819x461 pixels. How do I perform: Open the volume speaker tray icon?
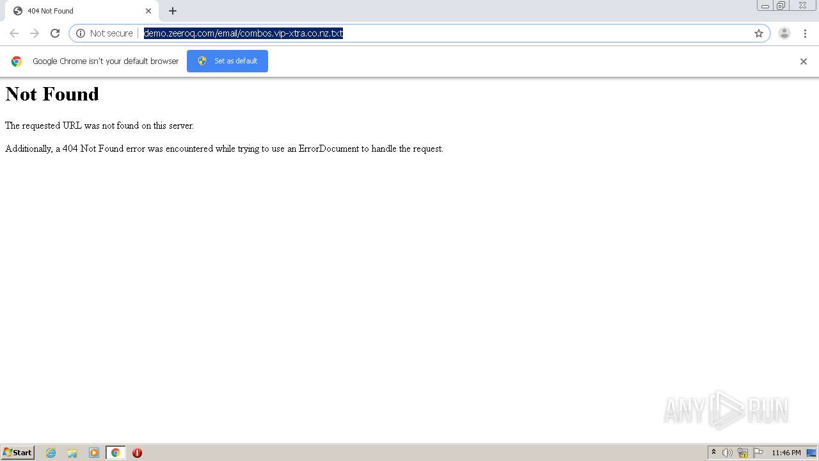point(728,453)
